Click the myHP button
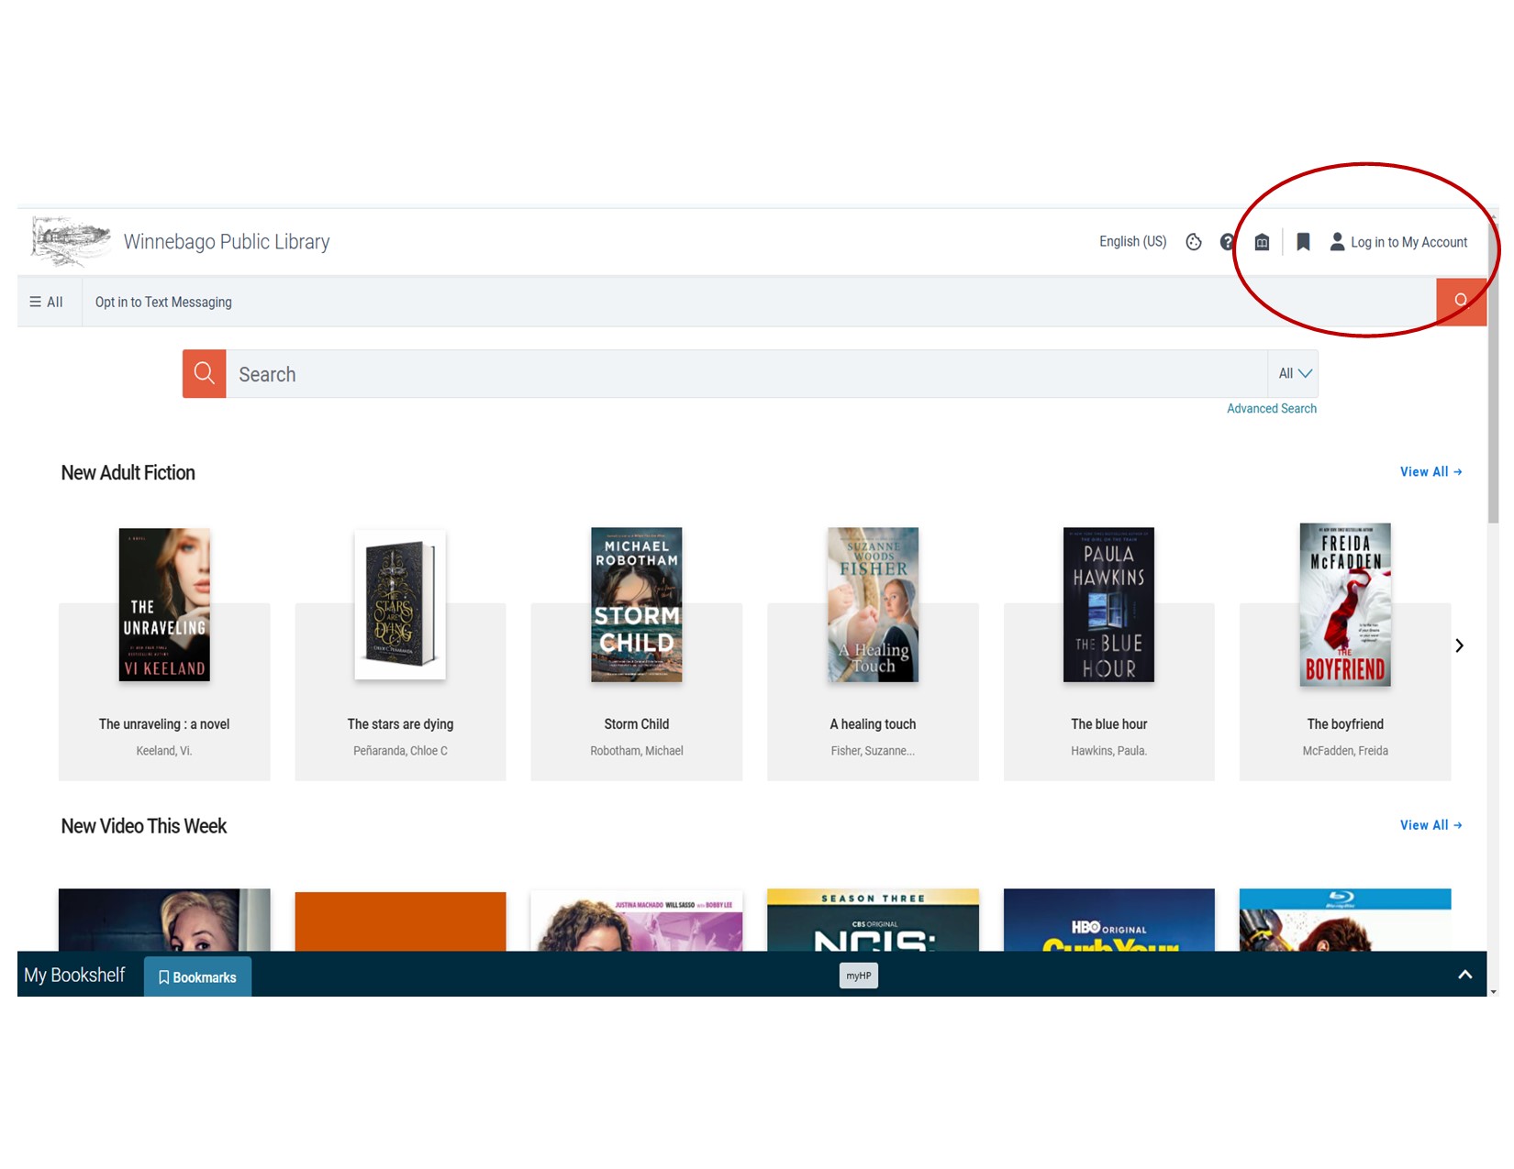The image size is (1514, 1169). (x=858, y=976)
